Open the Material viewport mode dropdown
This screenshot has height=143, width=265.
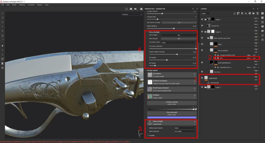coord(132,14)
